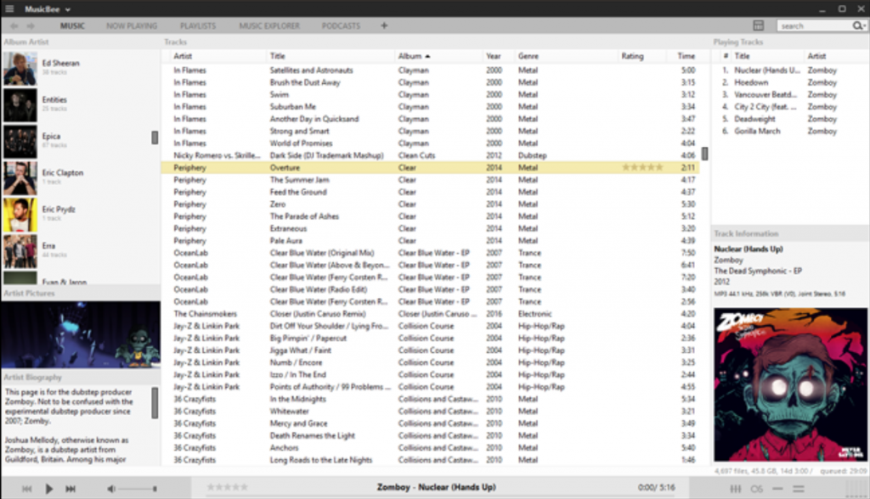Image resolution: width=870 pixels, height=499 pixels.
Task: Click into the search box
Action: pos(815,25)
